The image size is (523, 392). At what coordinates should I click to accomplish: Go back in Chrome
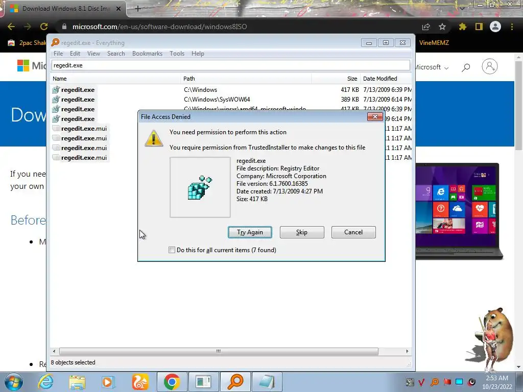pyautogui.click(x=11, y=27)
